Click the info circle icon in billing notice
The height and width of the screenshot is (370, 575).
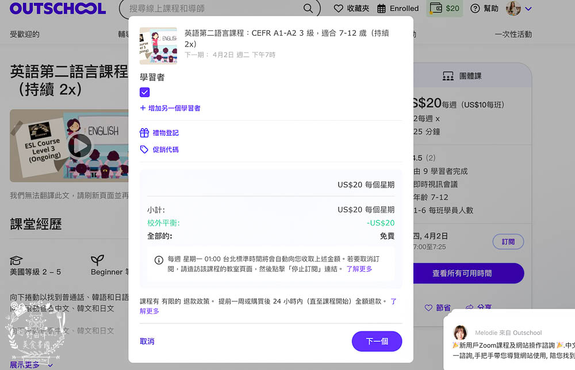[159, 260]
